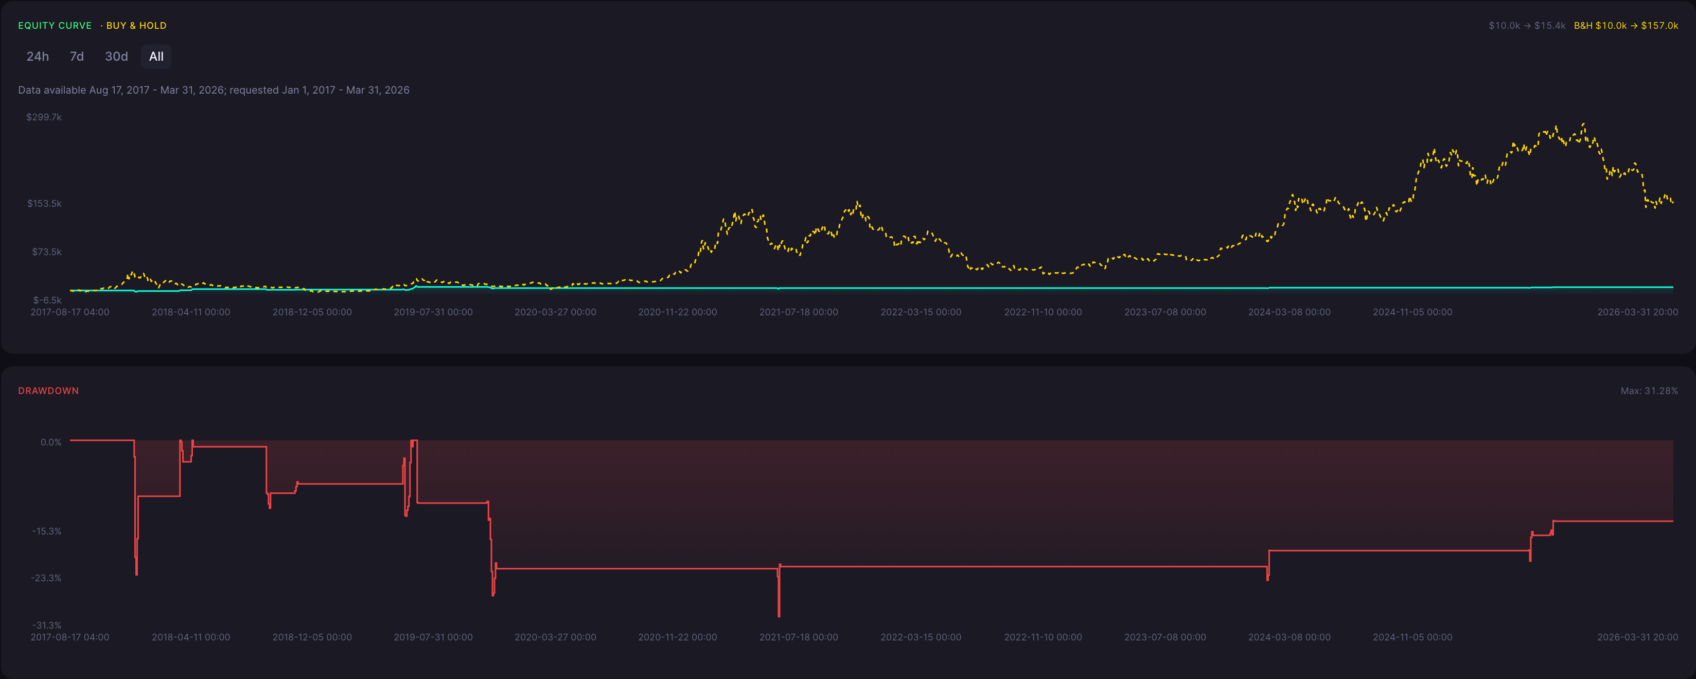Click the DRAWDOWN panel title
Viewport: 1696px width, 679px height.
point(48,391)
